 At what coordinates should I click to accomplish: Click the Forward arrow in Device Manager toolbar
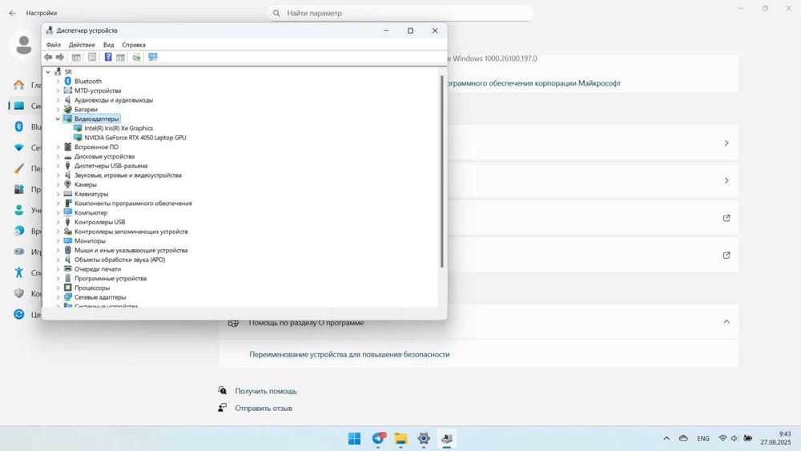point(60,57)
